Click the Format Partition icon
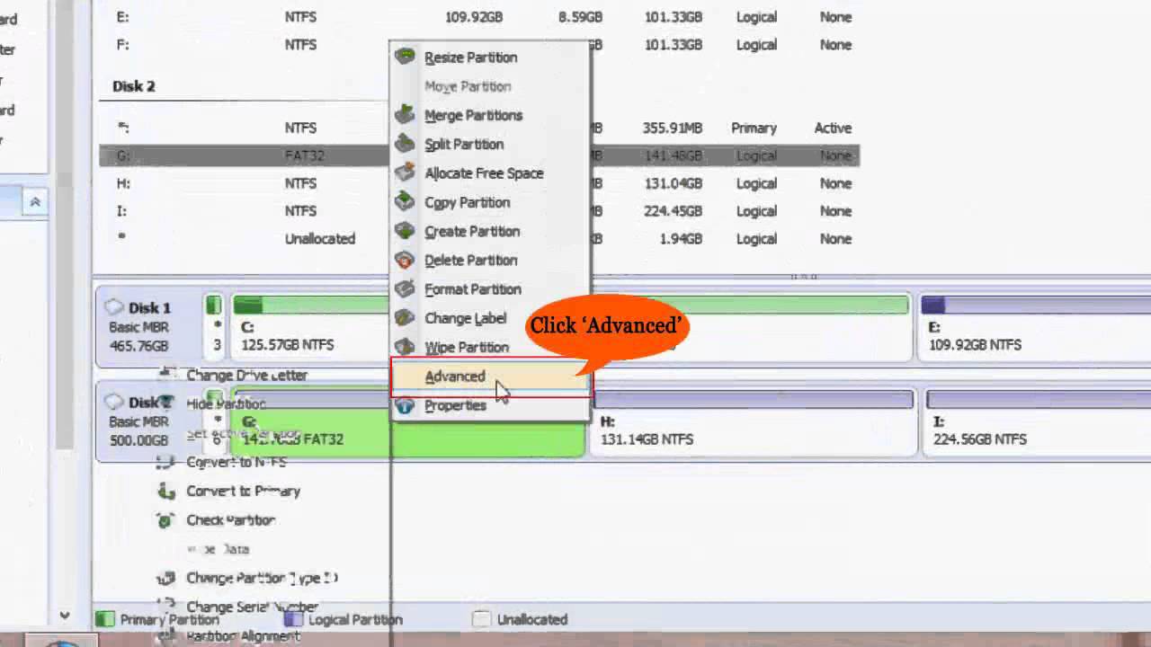Viewport: 1151px width, 647px height. point(406,289)
